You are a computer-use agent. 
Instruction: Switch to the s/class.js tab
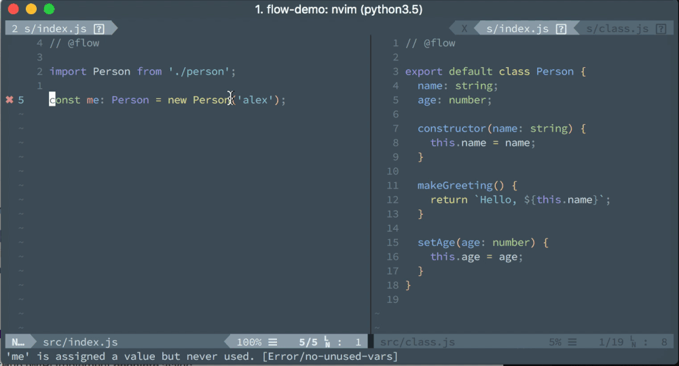(x=617, y=29)
